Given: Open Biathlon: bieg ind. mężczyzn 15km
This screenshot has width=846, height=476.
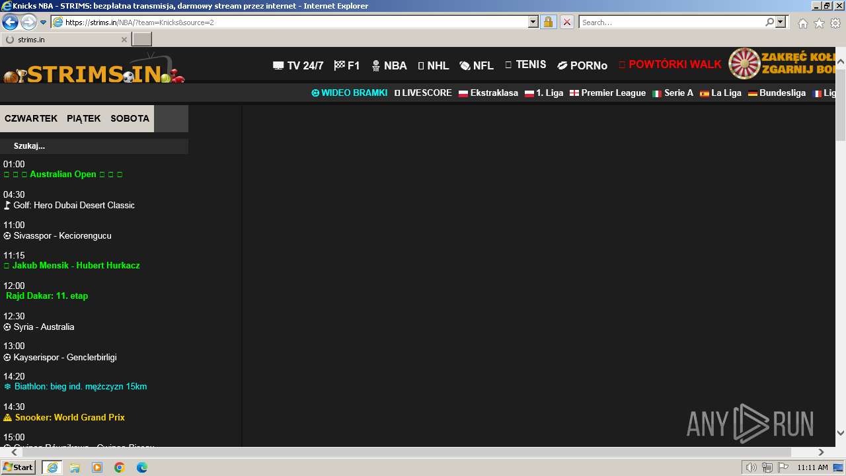Looking at the screenshot, I should coord(75,386).
